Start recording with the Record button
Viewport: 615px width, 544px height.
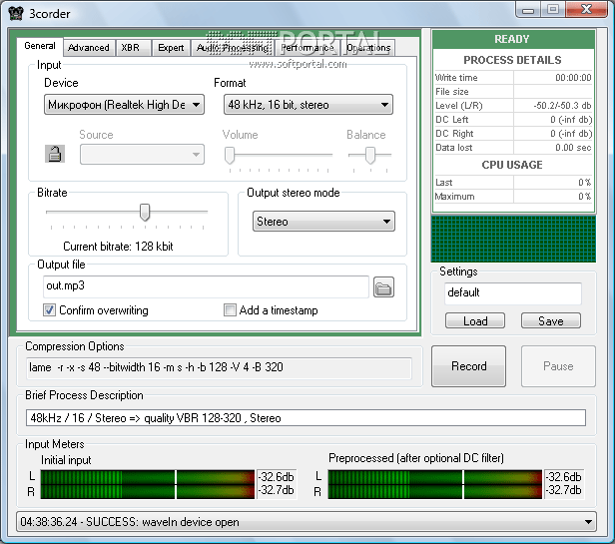[x=468, y=366]
